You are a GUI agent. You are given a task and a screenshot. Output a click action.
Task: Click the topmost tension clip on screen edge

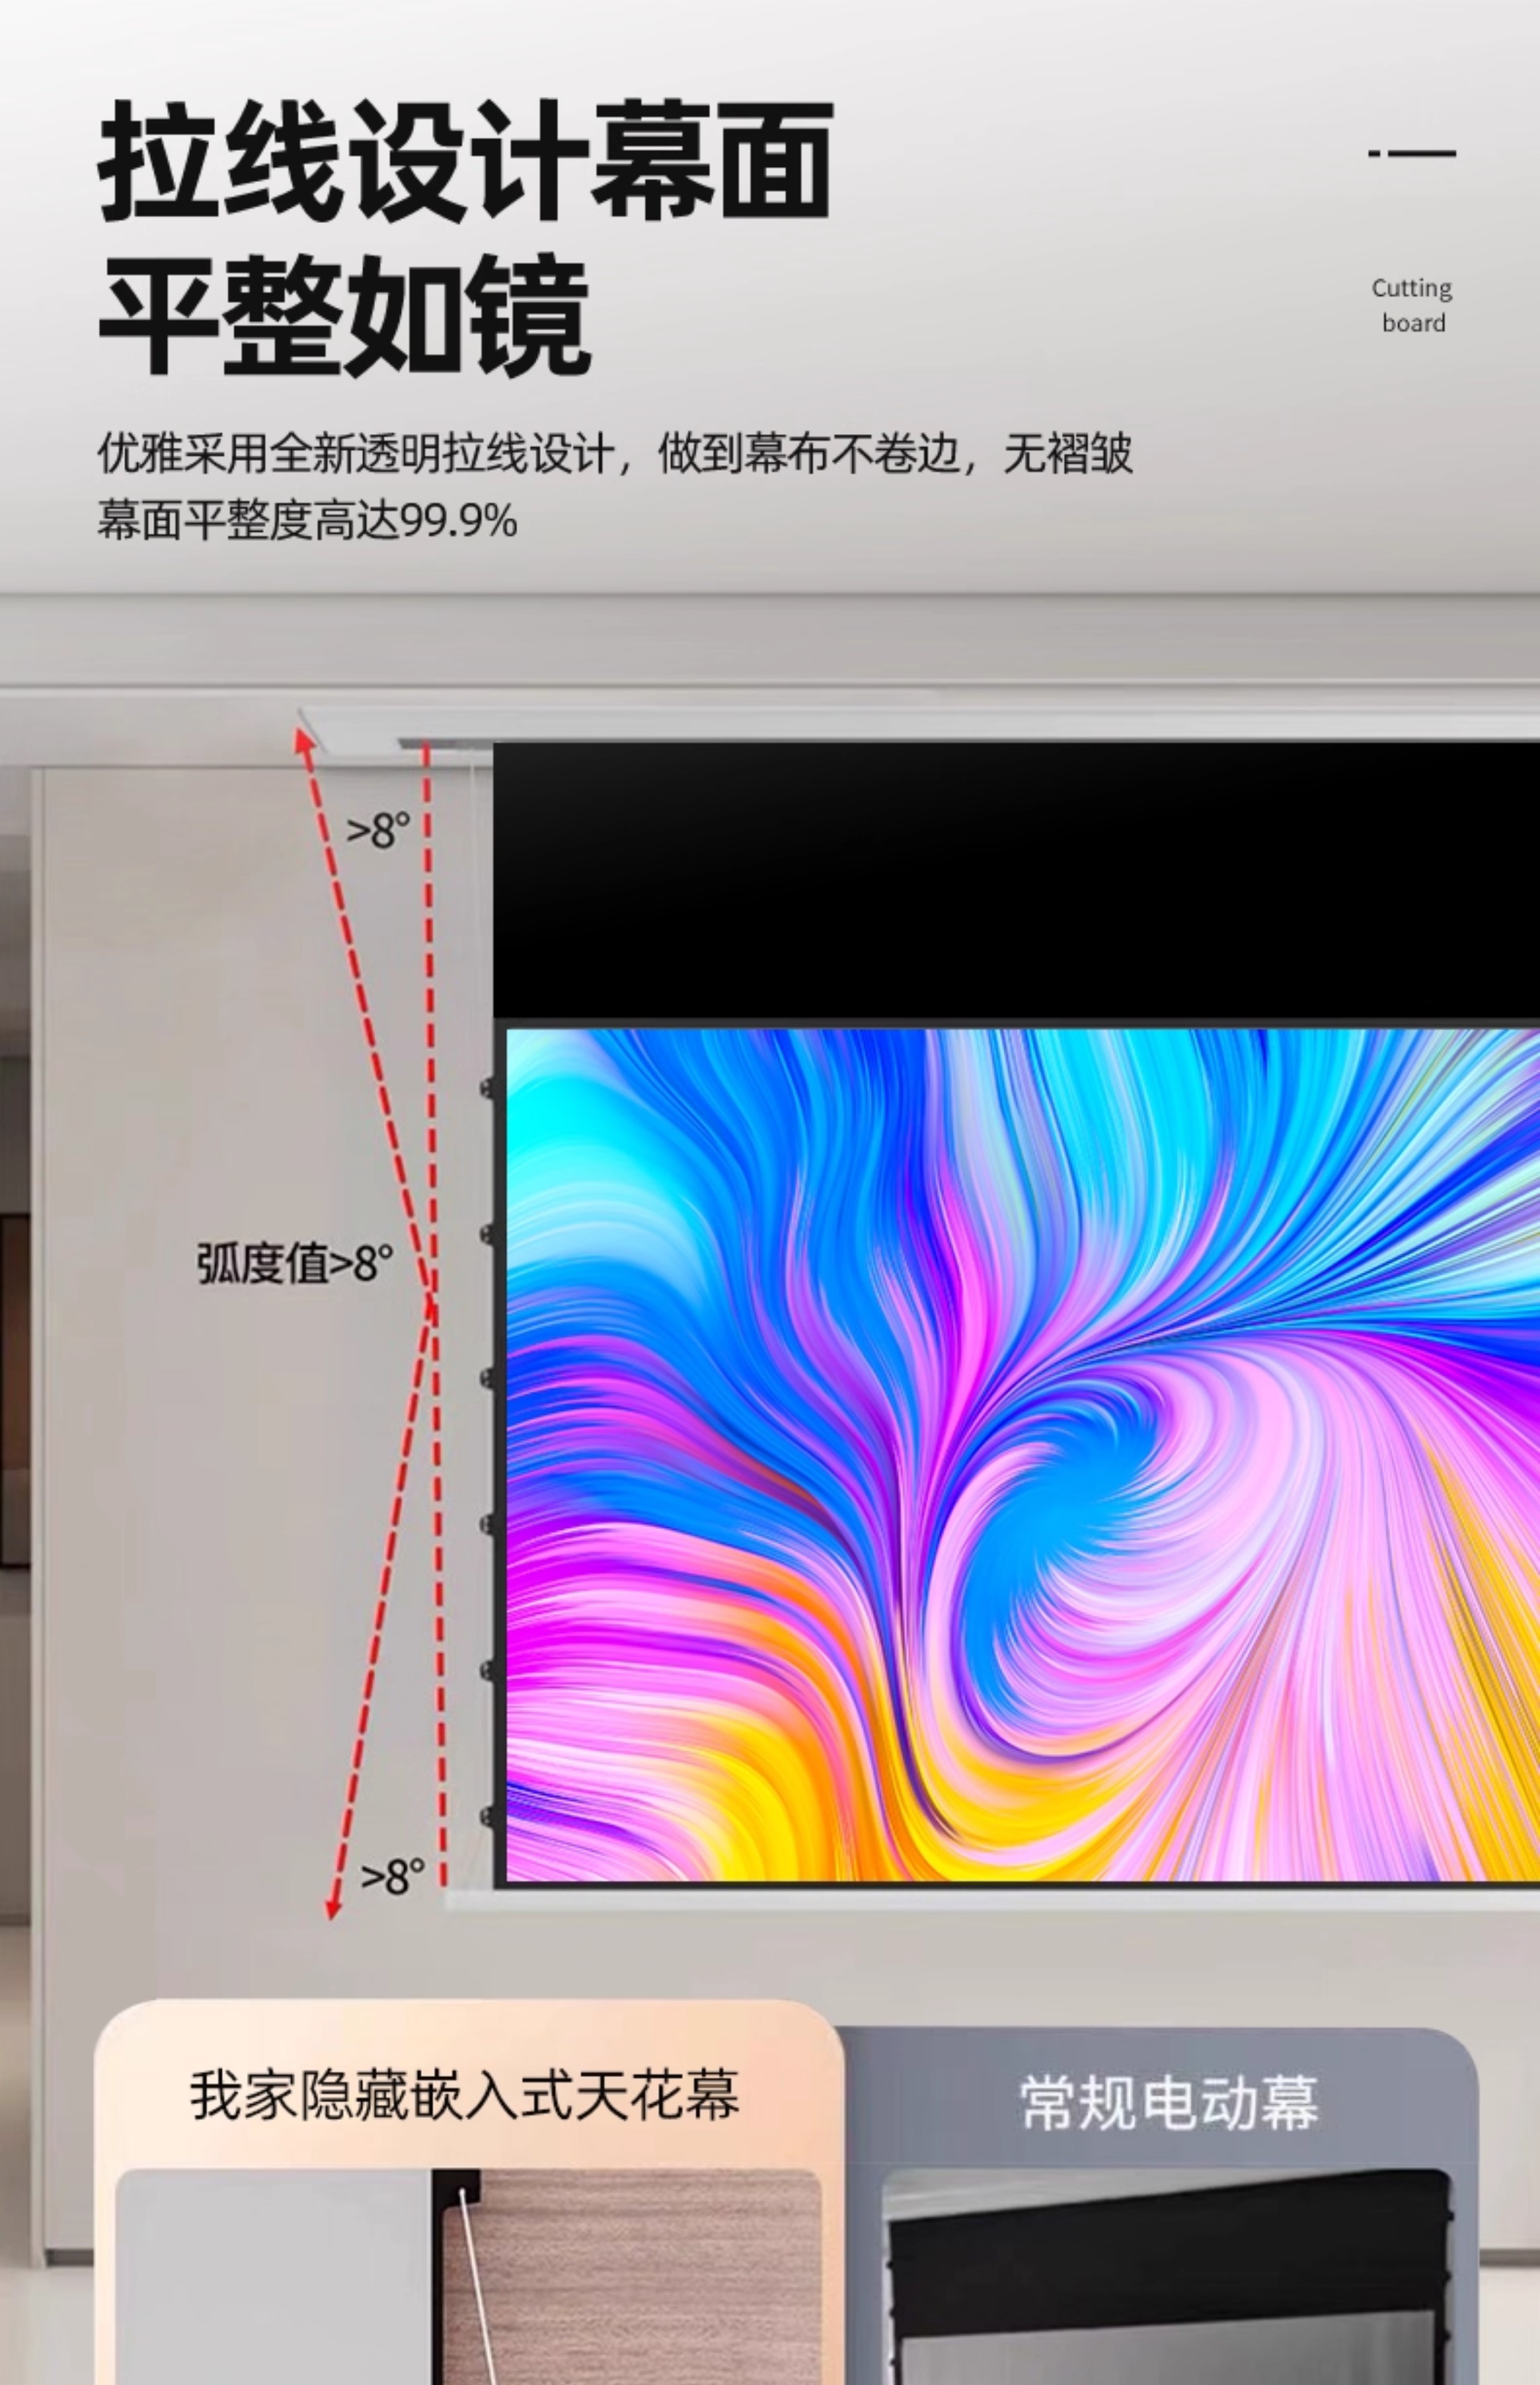coord(487,1088)
